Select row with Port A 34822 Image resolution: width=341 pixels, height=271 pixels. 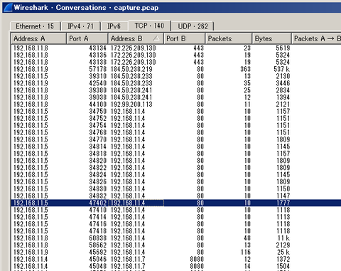pos(176,168)
